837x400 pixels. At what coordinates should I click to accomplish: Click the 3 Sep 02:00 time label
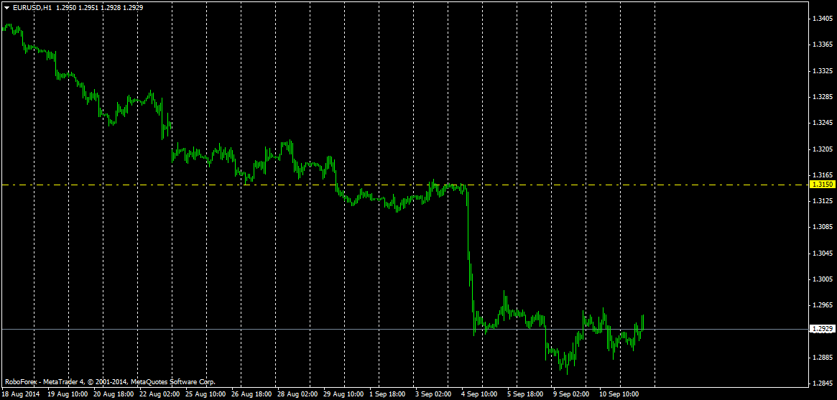point(433,395)
